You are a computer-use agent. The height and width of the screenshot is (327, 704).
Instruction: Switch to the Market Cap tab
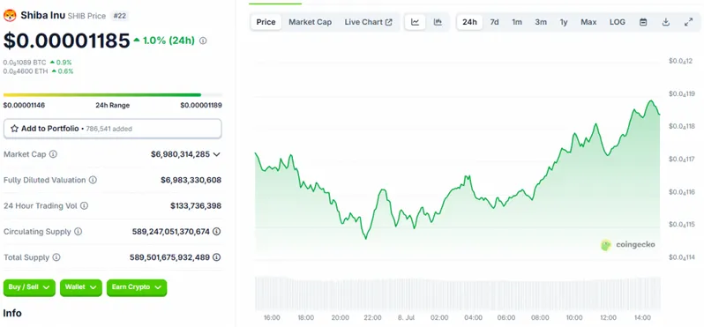[x=311, y=22]
